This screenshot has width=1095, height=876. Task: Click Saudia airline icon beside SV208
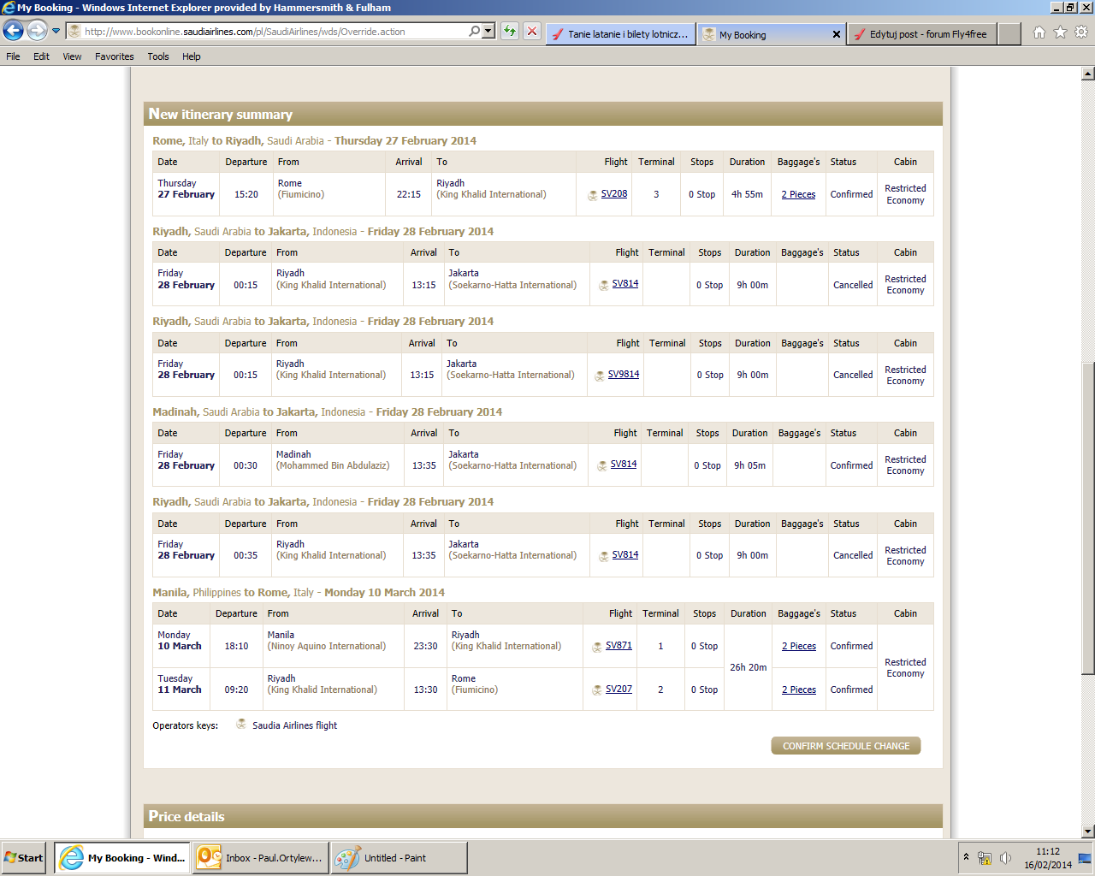593,196
